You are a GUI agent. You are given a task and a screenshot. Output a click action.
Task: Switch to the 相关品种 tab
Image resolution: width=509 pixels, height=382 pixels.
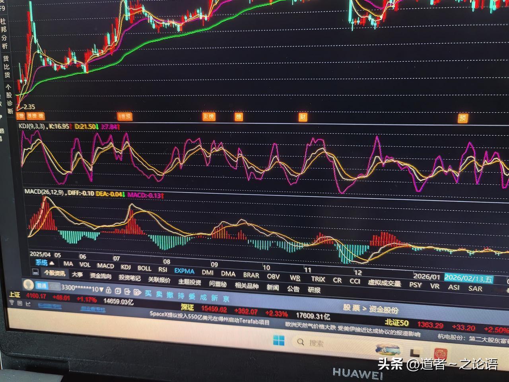point(247,285)
